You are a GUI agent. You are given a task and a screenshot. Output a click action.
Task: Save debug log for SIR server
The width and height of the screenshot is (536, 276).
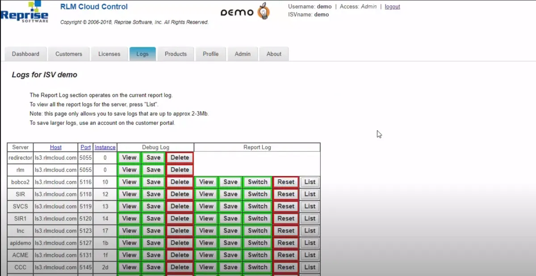coord(153,194)
